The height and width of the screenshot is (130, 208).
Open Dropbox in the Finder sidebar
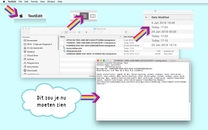tap(31, 52)
